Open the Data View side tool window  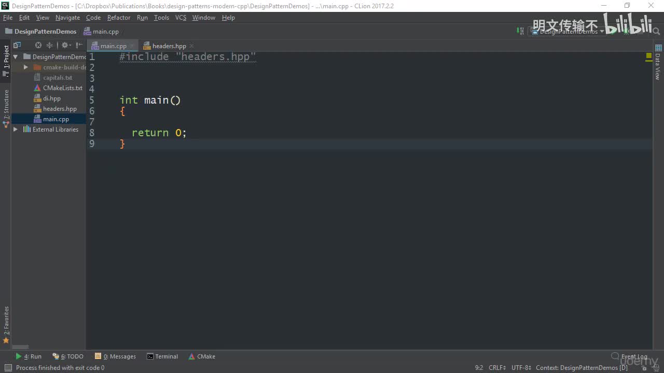658,62
